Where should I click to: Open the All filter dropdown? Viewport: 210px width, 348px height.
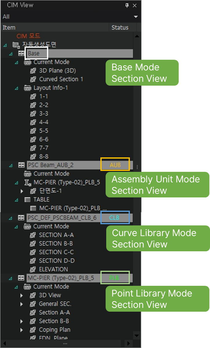tap(136, 17)
